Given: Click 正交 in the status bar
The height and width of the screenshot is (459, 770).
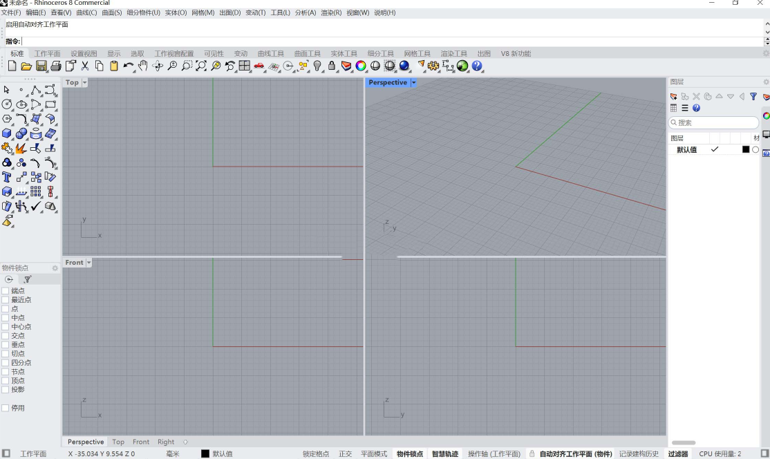Looking at the screenshot, I should point(345,454).
